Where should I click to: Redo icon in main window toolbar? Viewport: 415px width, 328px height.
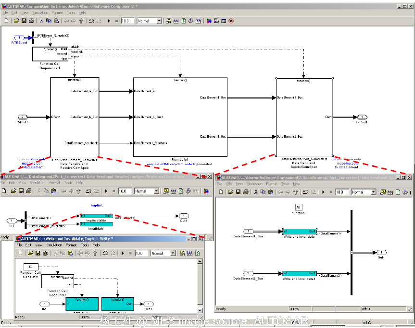point(99,21)
